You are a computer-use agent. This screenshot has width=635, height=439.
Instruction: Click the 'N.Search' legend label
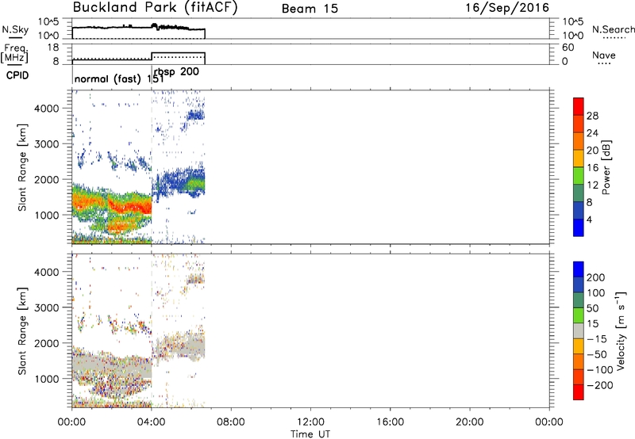(613, 29)
